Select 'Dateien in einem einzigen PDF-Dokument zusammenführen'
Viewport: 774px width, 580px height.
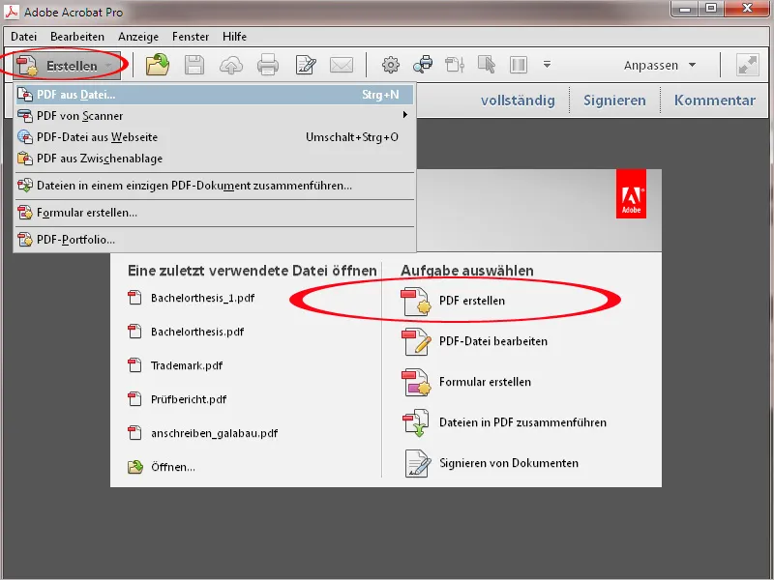(214, 186)
